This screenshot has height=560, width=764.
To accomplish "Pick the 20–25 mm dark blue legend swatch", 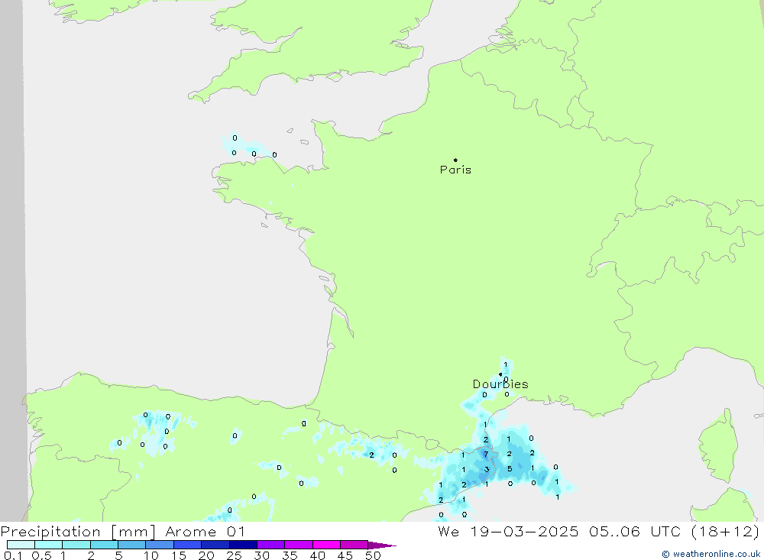I will tap(215, 545).
